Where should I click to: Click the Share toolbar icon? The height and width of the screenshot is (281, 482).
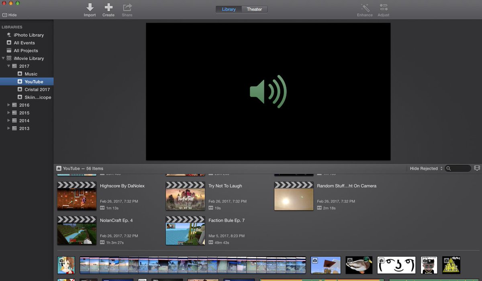(127, 7)
